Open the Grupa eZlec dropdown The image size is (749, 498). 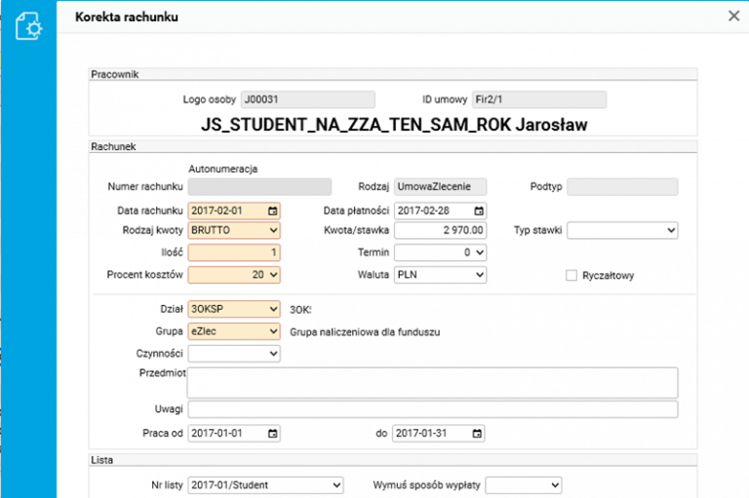234,331
